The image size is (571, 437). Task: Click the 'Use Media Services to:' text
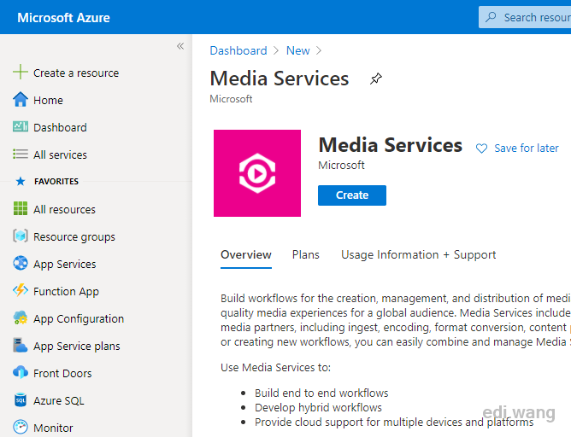275,368
